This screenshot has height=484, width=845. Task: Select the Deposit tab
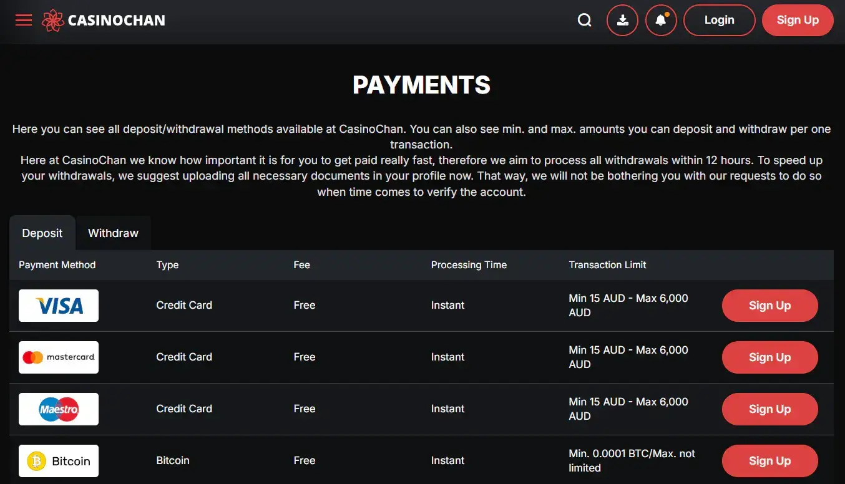[42, 233]
